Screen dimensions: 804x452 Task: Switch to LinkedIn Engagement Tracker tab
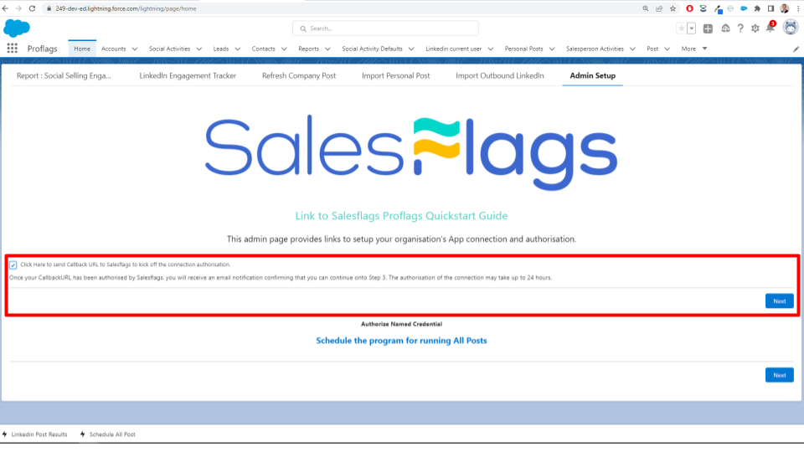pyautogui.click(x=188, y=75)
